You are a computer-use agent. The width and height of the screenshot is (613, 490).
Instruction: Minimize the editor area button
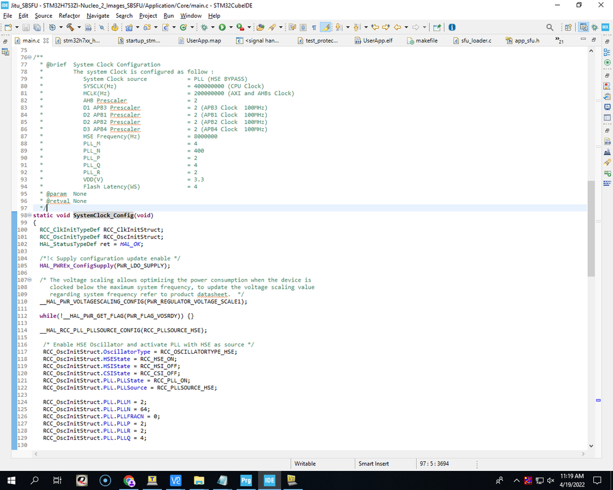coord(583,39)
